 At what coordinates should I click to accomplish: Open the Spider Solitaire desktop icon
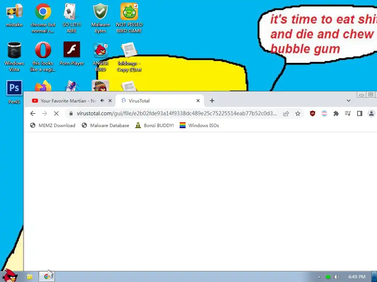(72, 86)
